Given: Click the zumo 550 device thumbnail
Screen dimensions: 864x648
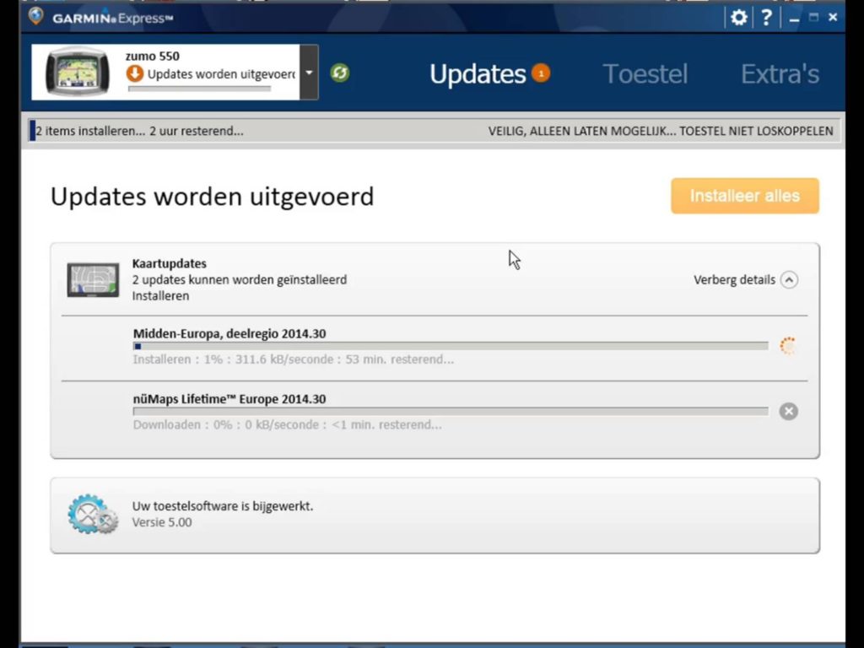Looking at the screenshot, I should tap(77, 73).
